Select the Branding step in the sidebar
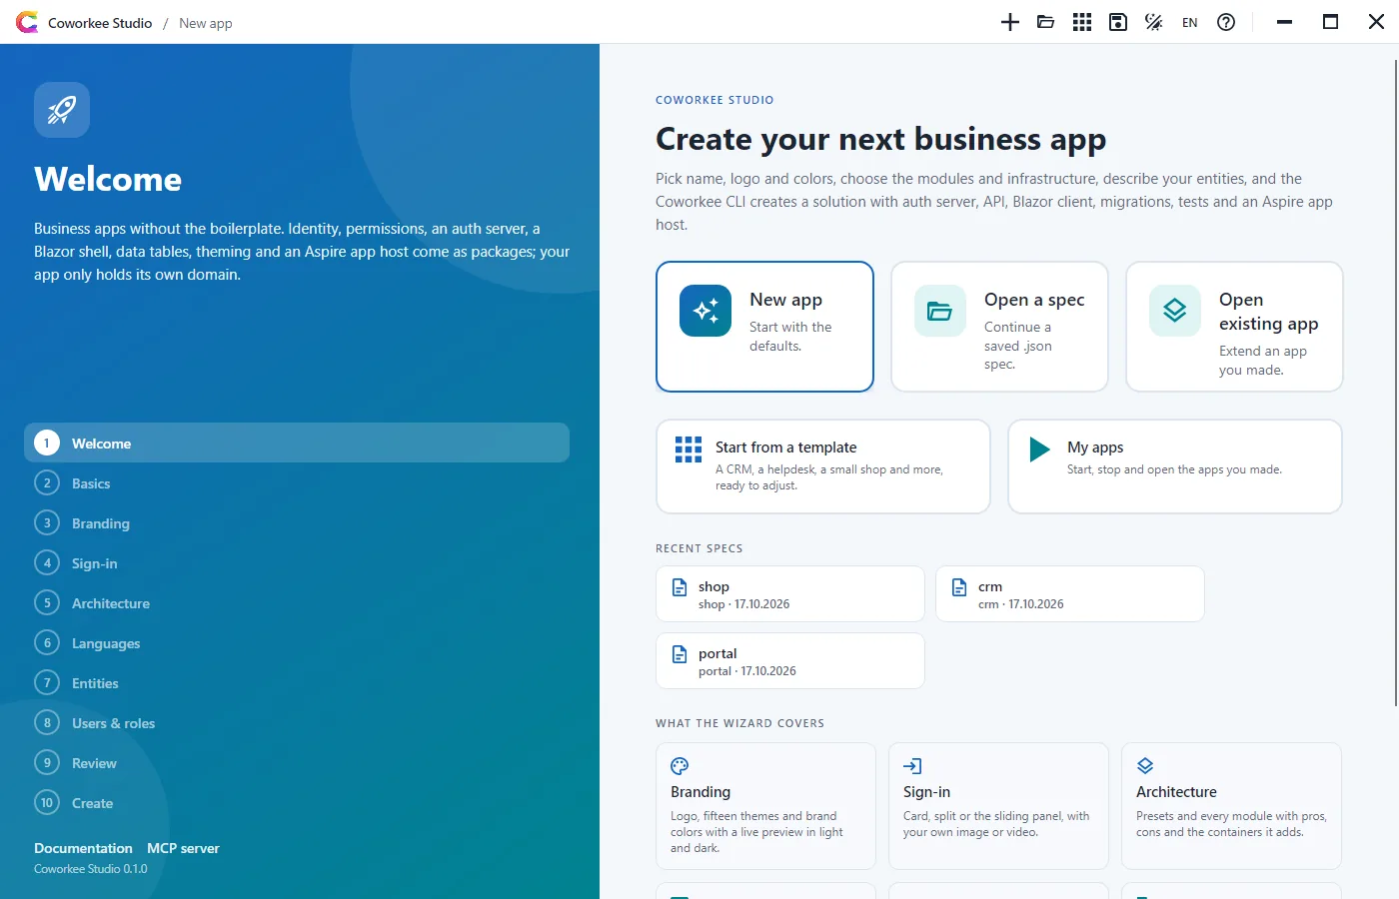1399x899 pixels. click(x=297, y=523)
